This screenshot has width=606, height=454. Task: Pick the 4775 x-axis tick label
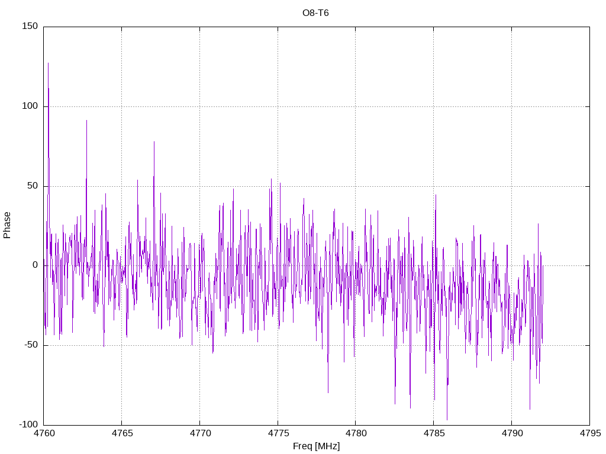pyautogui.click(x=278, y=434)
